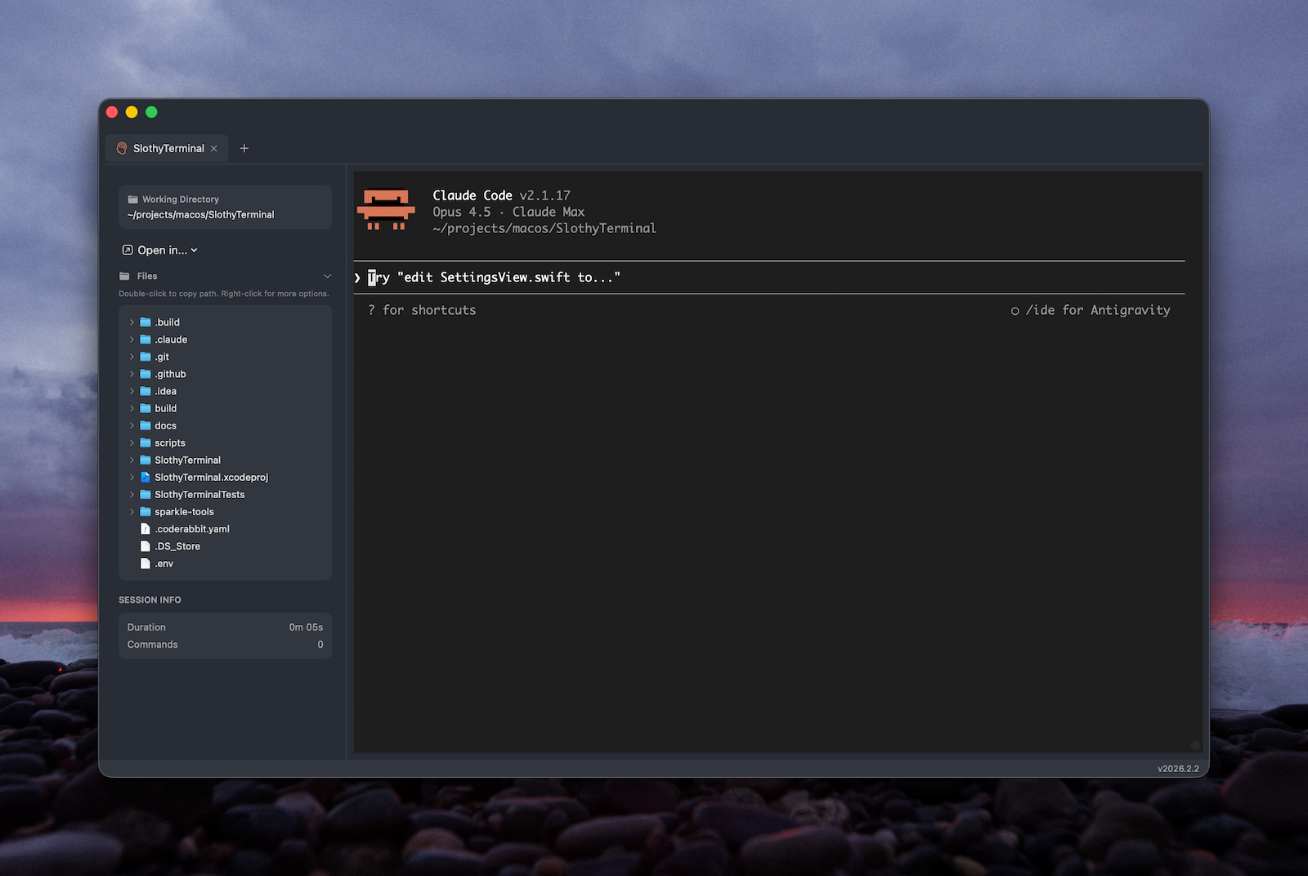Close the SlothyTerminal tab
Screen dimensions: 1308x876
click(x=214, y=149)
